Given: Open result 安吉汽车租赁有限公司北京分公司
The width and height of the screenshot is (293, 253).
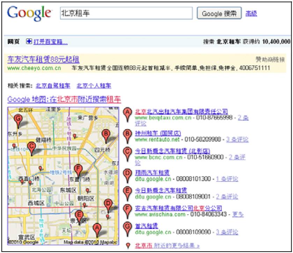Looking at the screenshot, I should [x=178, y=208].
